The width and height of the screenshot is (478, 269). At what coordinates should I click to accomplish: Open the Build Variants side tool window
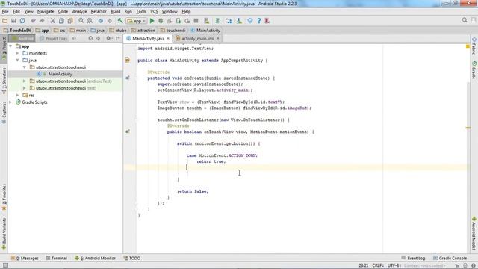4,234
